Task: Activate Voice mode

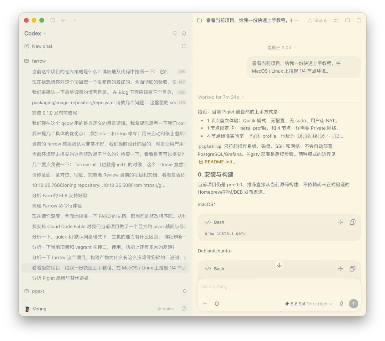Action: click(165, 309)
